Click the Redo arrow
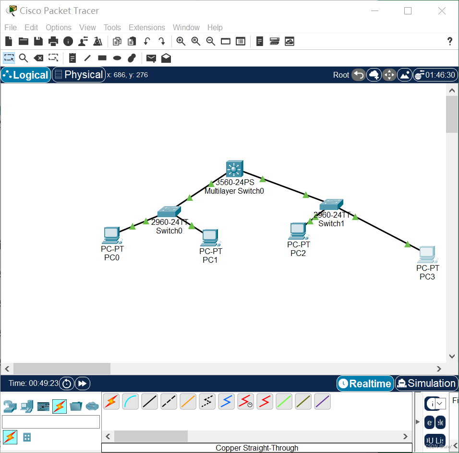This screenshot has height=453, width=459. (x=162, y=42)
